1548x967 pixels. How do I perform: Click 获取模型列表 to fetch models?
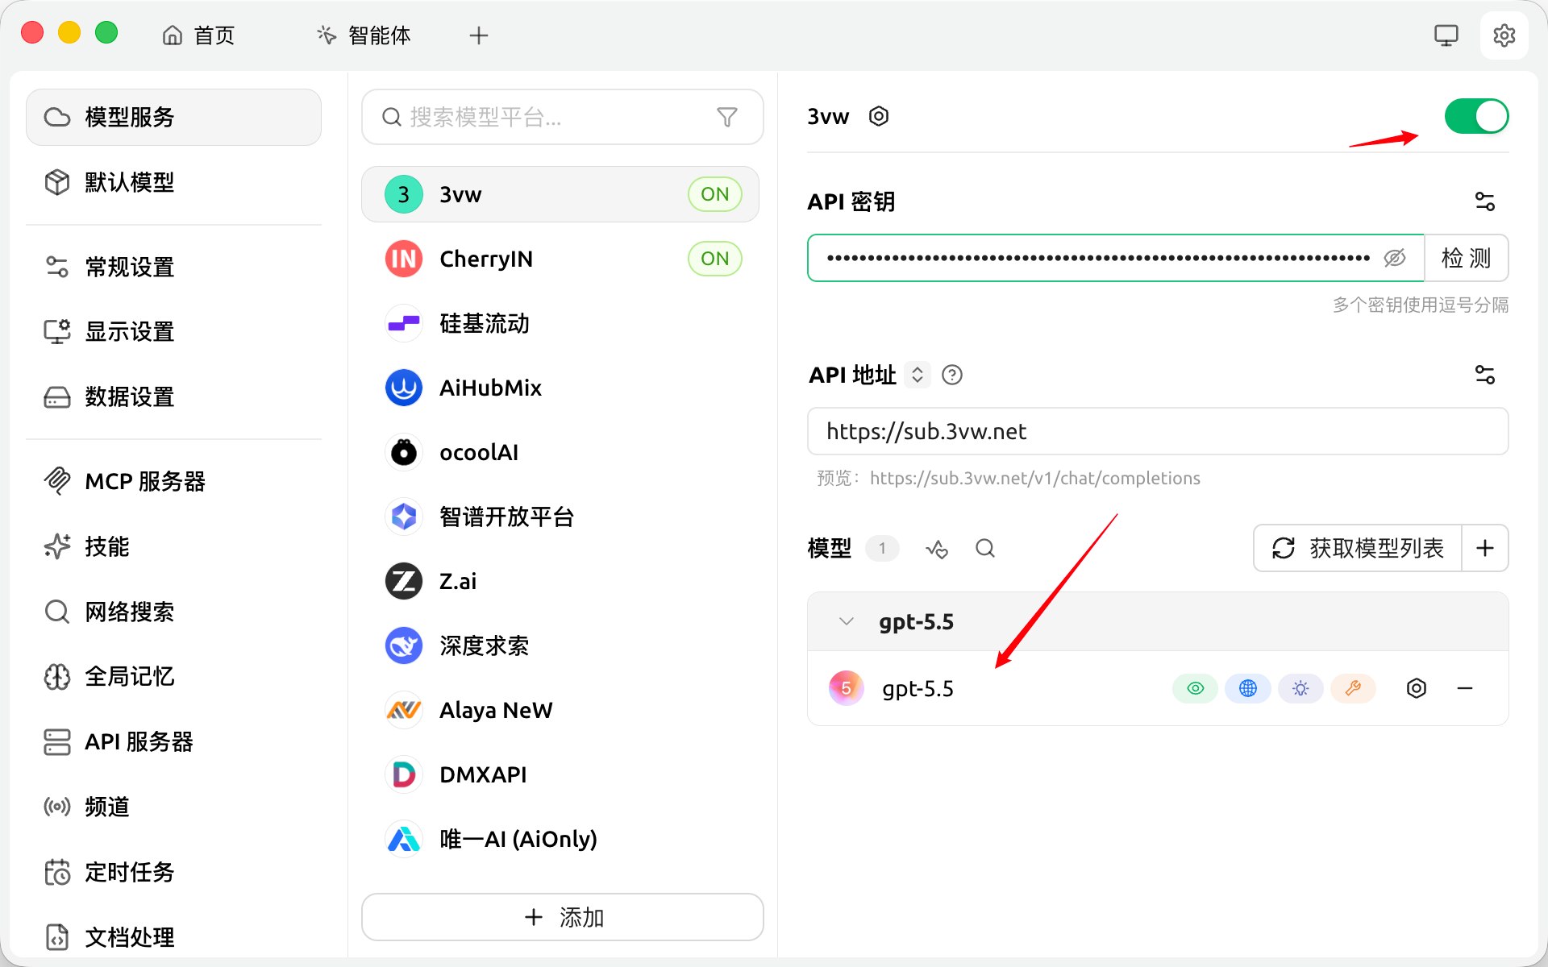(x=1358, y=549)
